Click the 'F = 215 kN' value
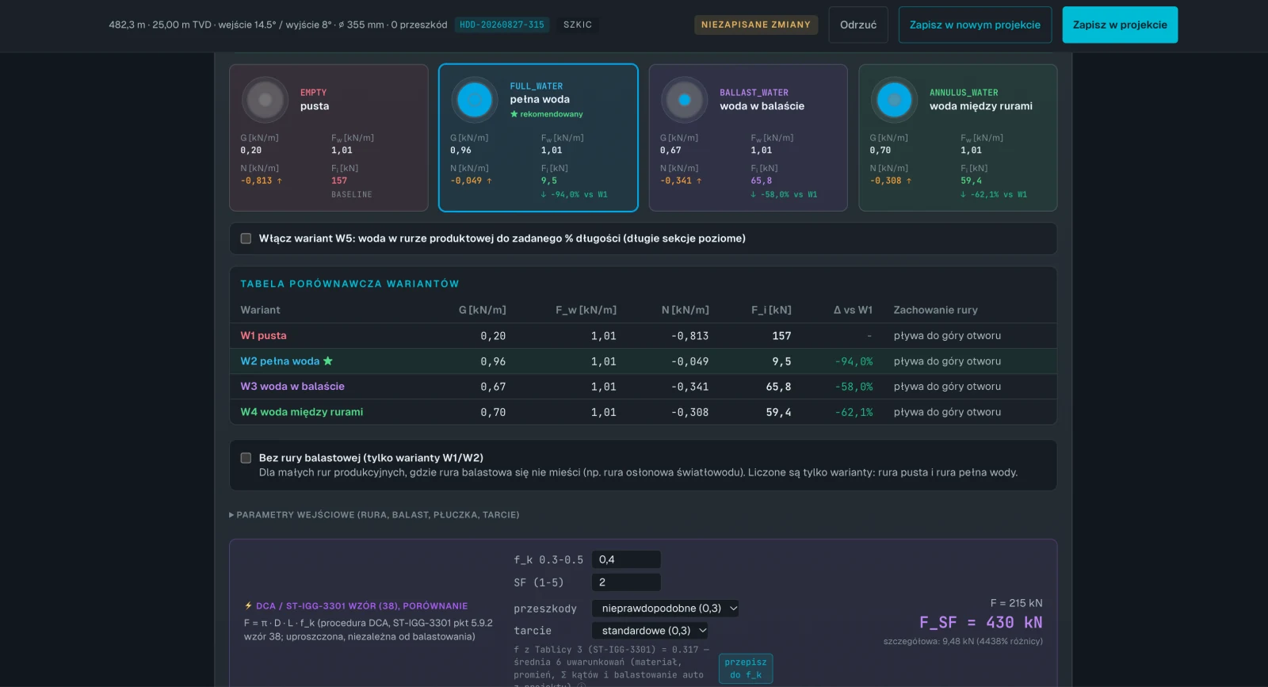Viewport: 1268px width, 687px height. pos(1017,603)
